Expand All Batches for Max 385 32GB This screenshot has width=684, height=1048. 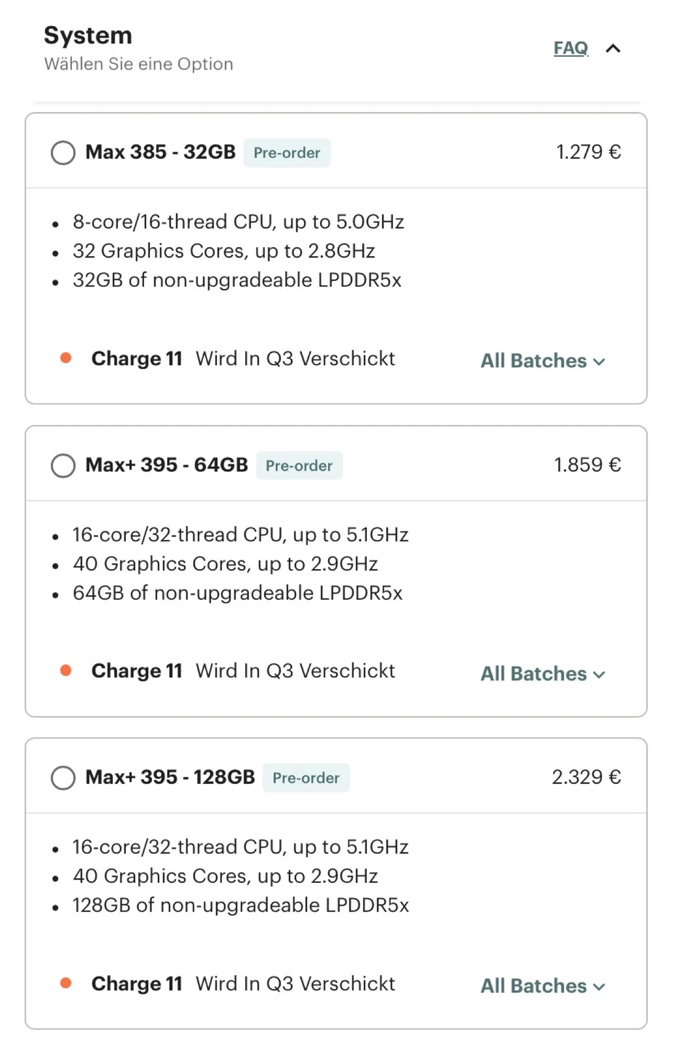[x=542, y=361]
